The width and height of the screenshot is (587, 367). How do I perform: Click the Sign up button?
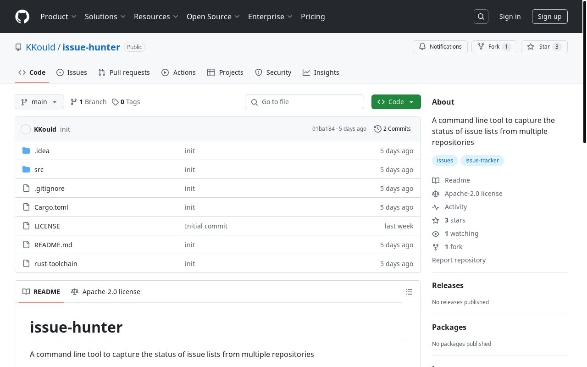[549, 17]
